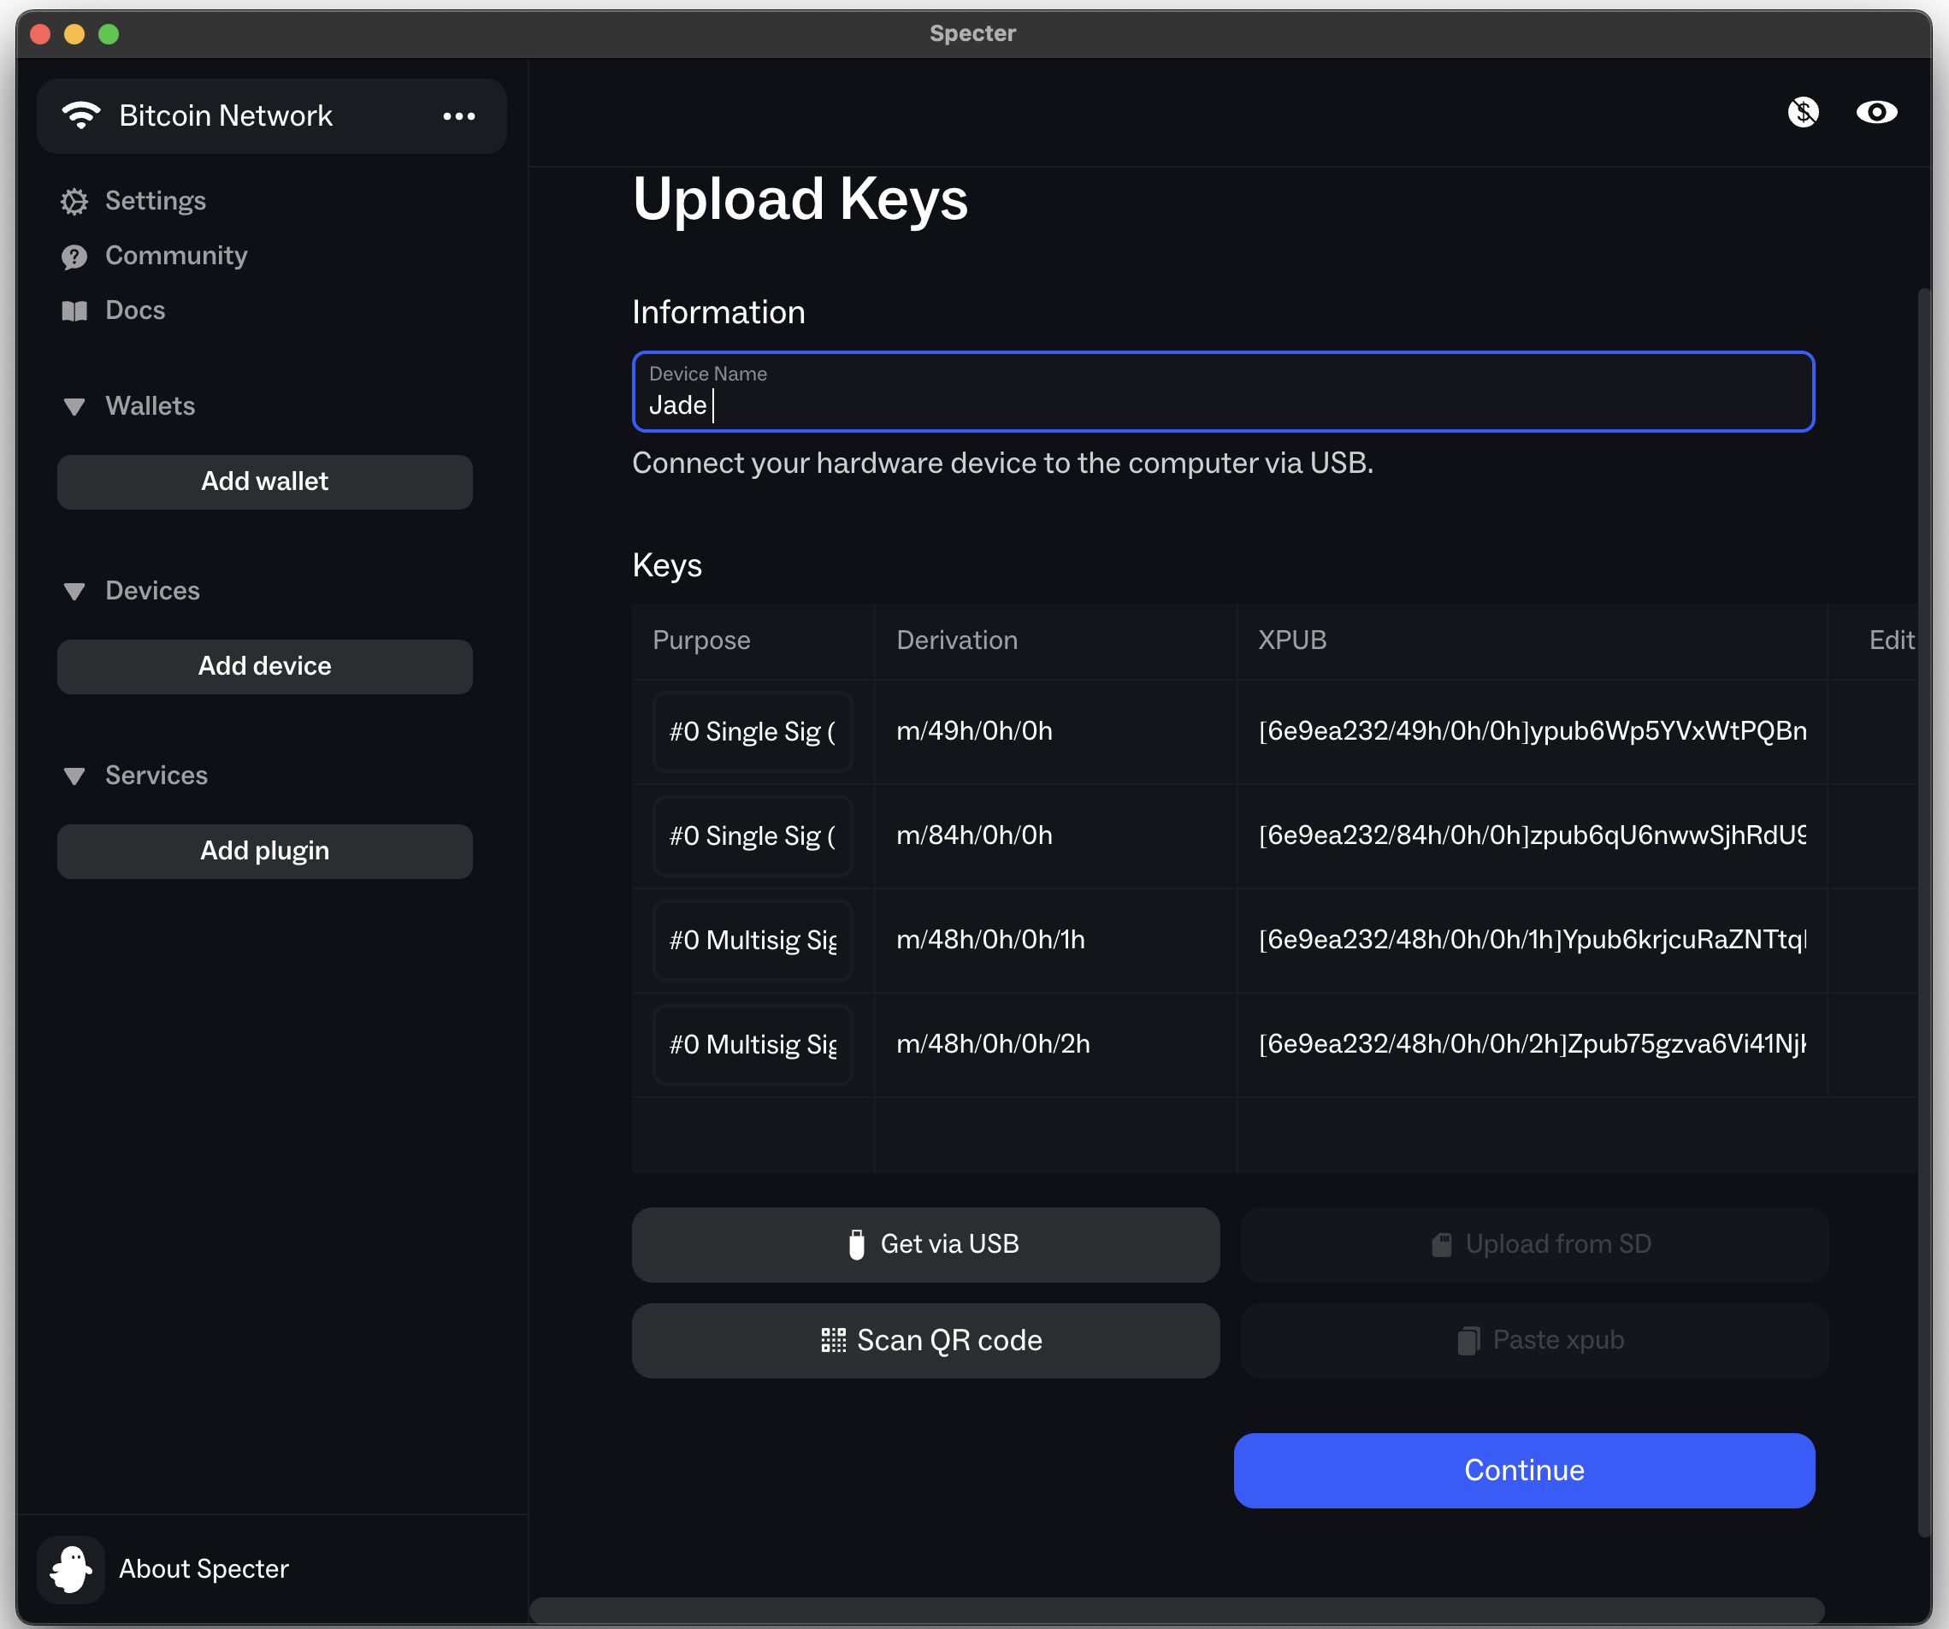Click the Add device button
Viewport: 1949px width, 1629px height.
click(x=264, y=666)
